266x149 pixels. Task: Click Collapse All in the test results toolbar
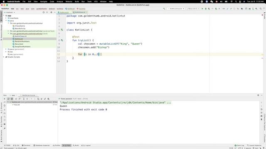27,99
